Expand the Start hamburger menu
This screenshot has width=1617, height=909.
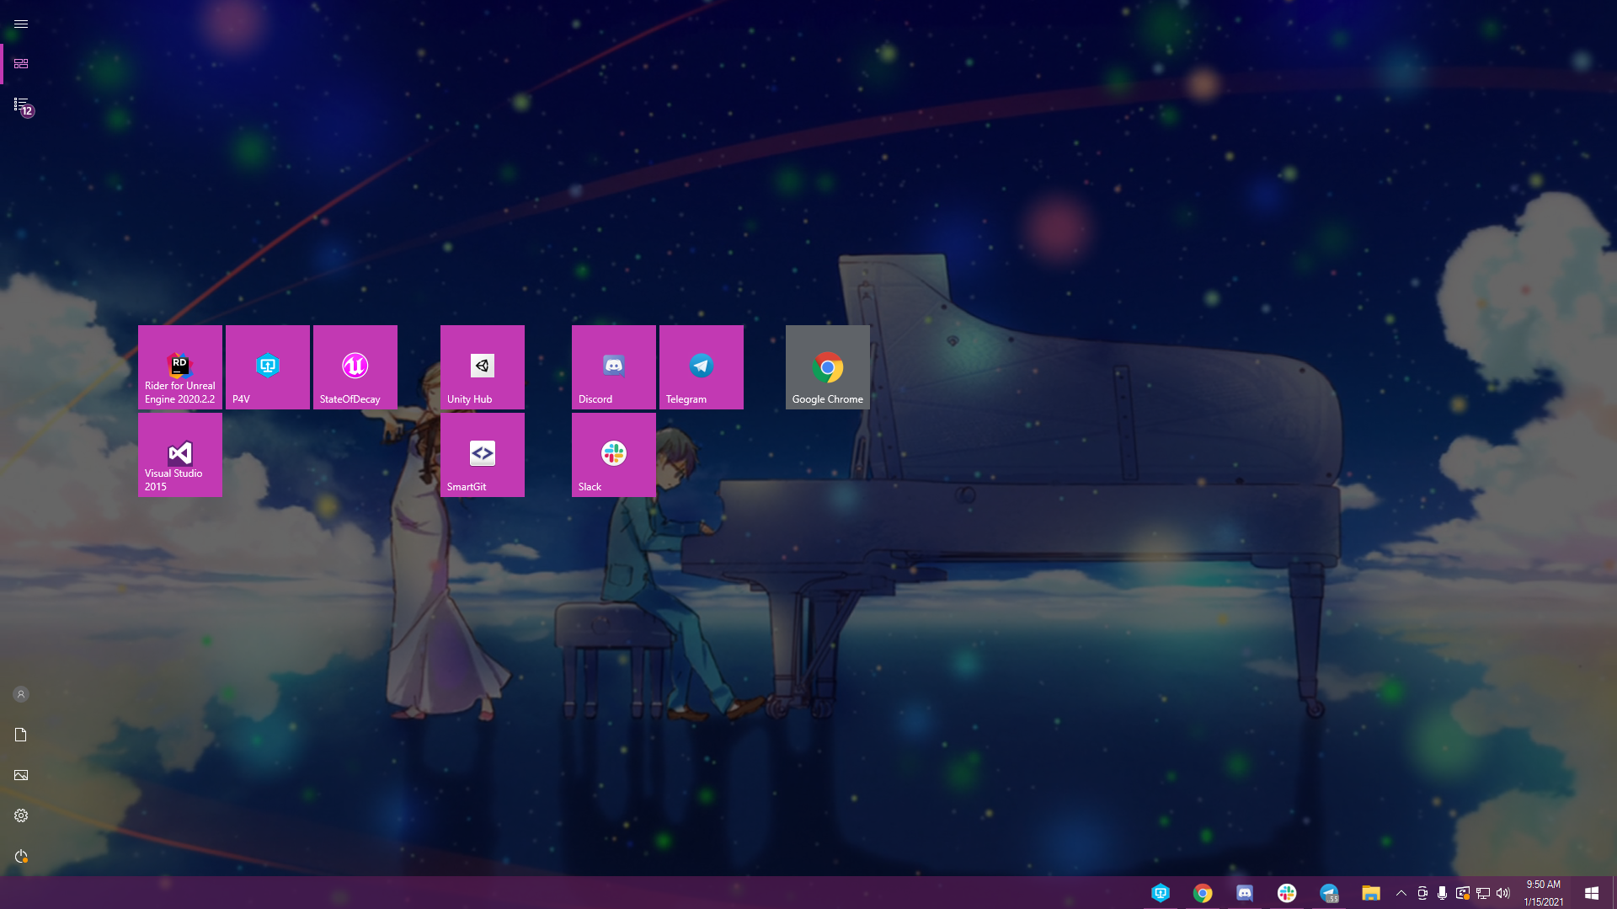[21, 24]
